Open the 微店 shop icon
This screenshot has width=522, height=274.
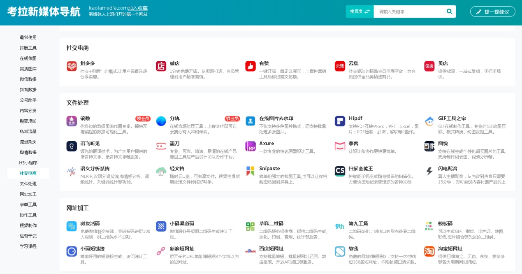pyautogui.click(x=160, y=66)
